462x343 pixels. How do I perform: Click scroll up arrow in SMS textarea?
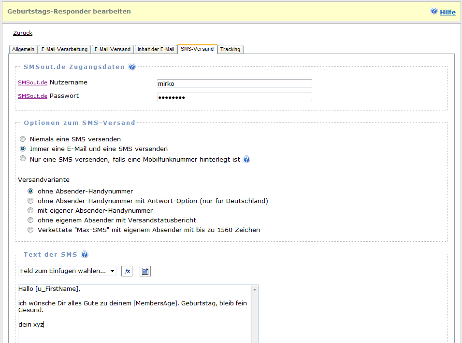tap(255, 289)
